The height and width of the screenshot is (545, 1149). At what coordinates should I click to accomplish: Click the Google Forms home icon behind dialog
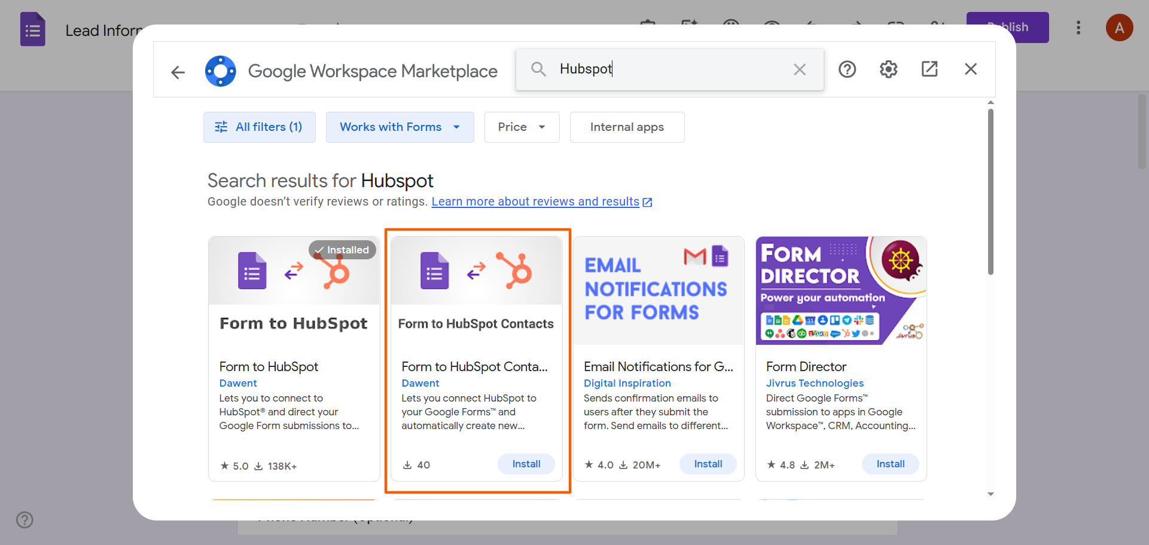[33, 29]
